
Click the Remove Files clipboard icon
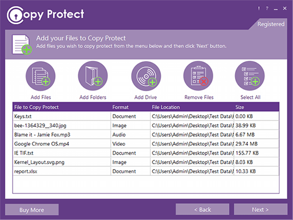198,76
